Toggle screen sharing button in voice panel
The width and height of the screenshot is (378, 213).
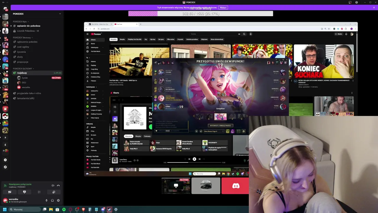25,192
